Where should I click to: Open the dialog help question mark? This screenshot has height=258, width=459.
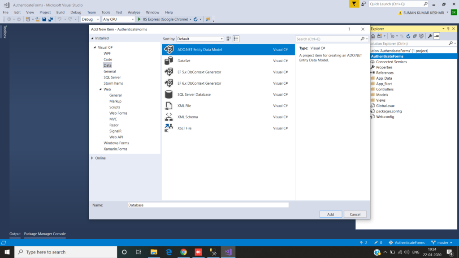(x=349, y=29)
